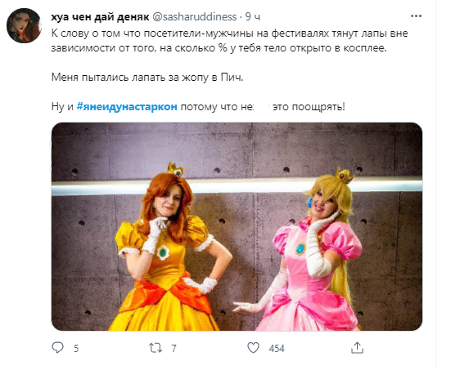The image size is (451, 370).
Task: Click display name хуа чен дай деняк
Action: (100, 16)
